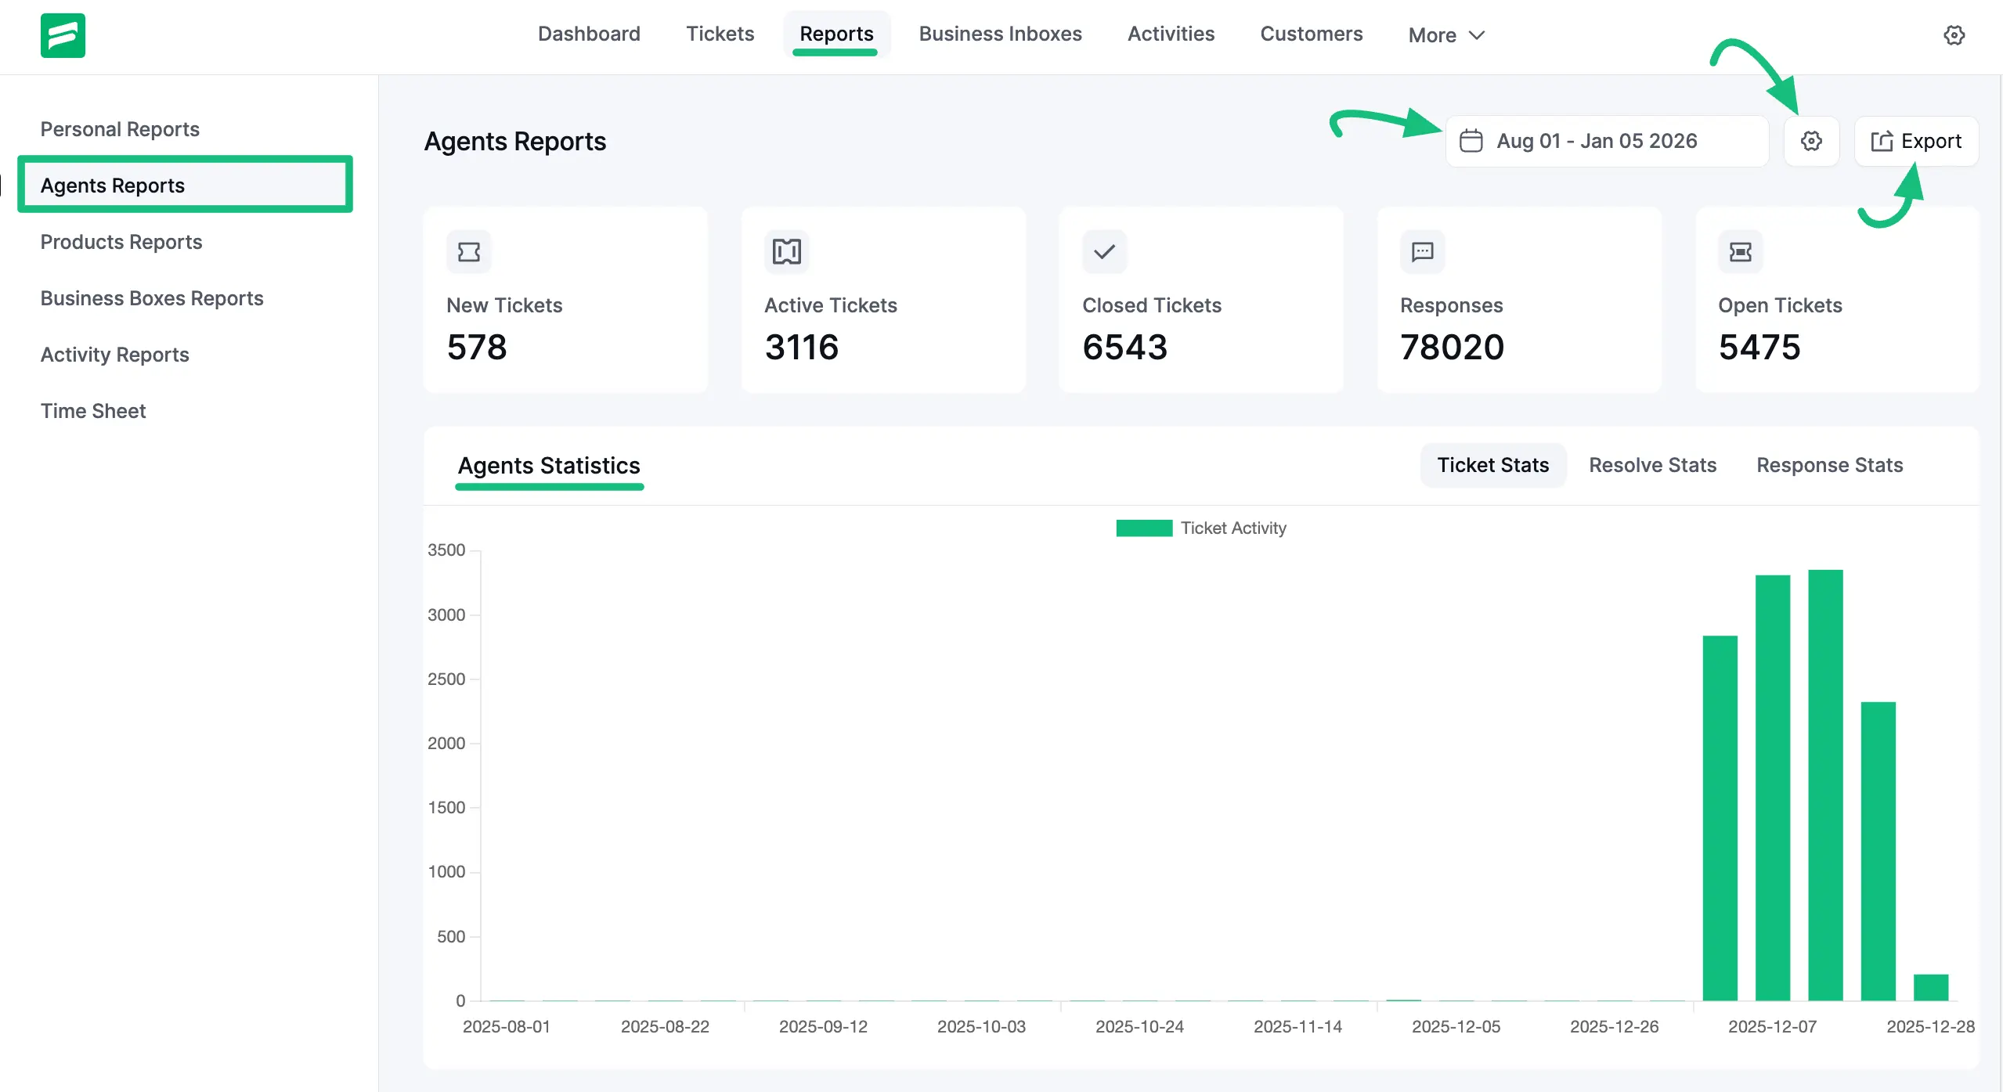Switch to the Resolve Stats tab
The height and width of the screenshot is (1092, 2003).
pyautogui.click(x=1652, y=465)
